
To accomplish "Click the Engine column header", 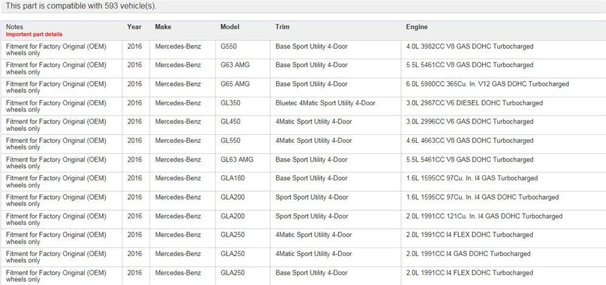I will 417,27.
